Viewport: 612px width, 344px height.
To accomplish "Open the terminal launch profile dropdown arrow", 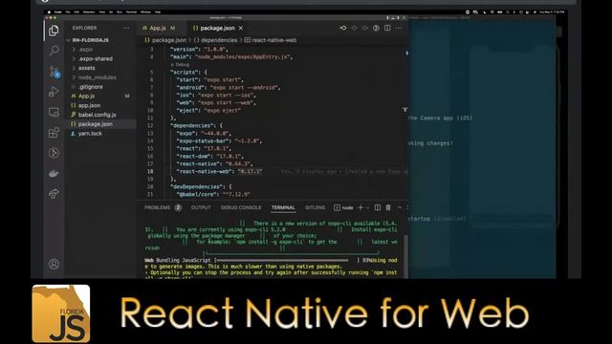I will pyautogui.click(x=367, y=208).
